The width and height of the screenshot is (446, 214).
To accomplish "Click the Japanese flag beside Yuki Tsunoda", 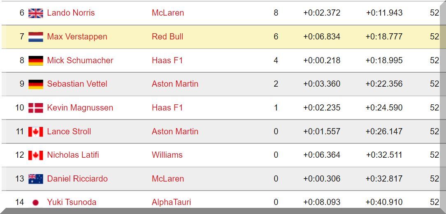I will pyautogui.click(x=36, y=202).
